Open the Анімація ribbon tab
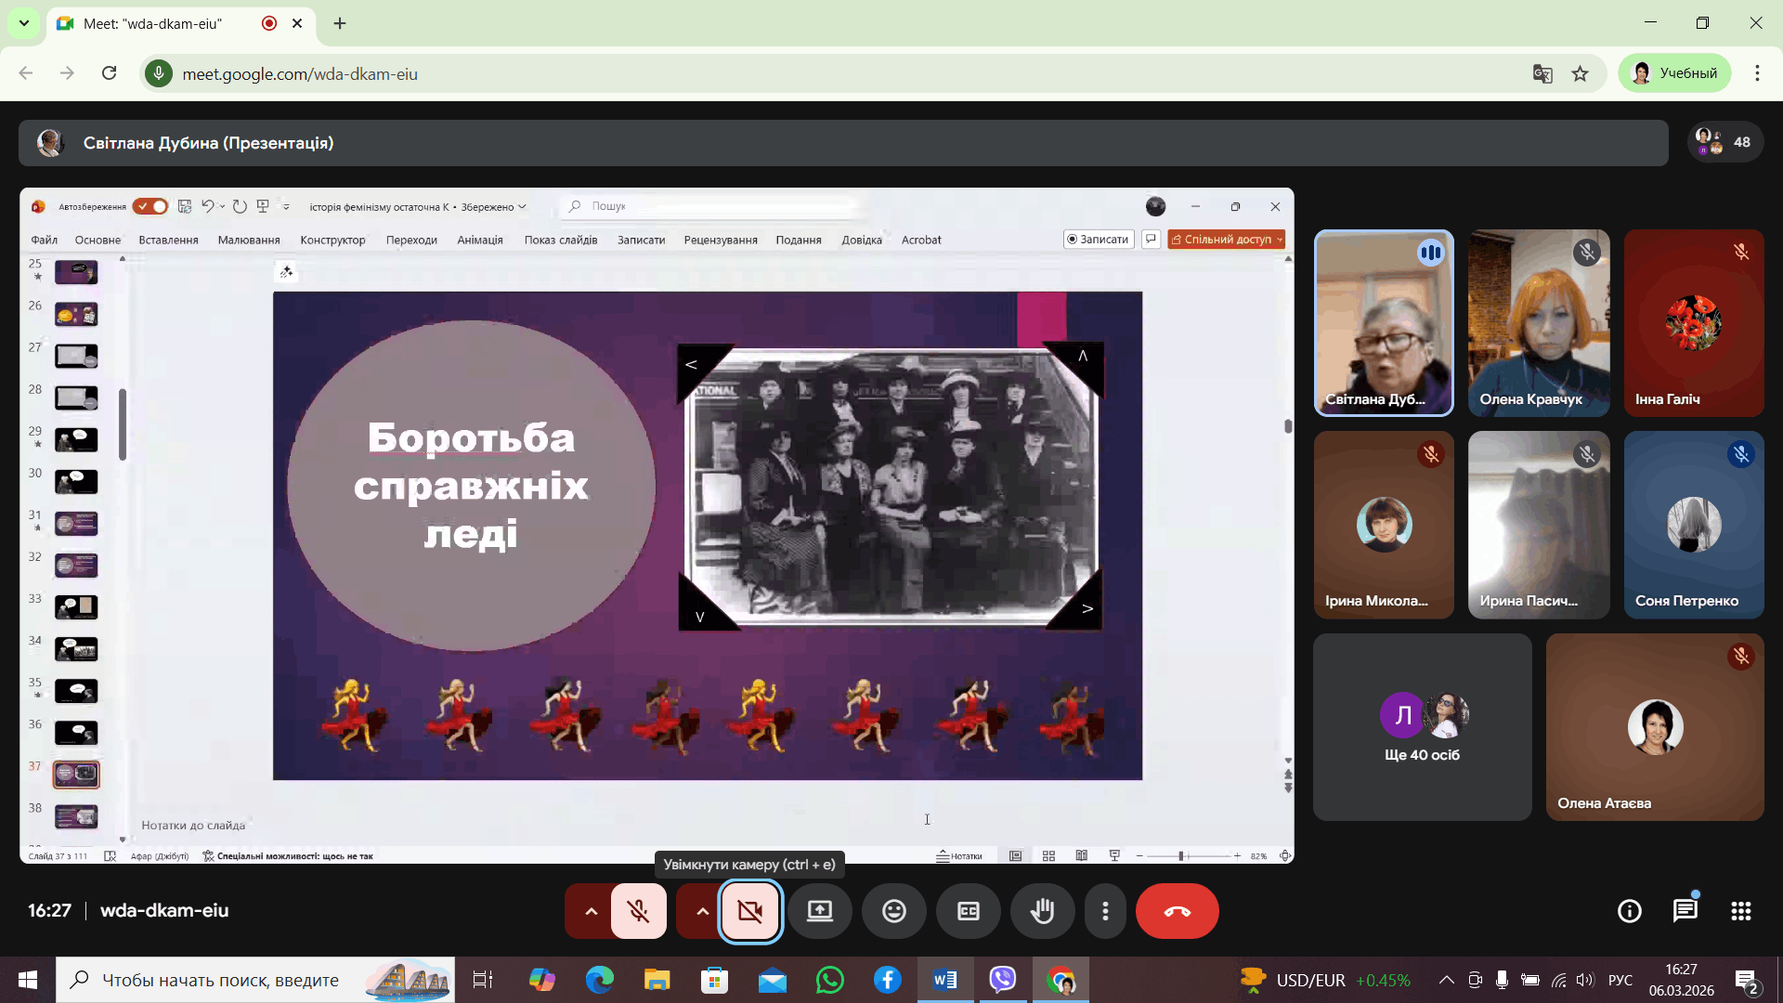 point(479,240)
